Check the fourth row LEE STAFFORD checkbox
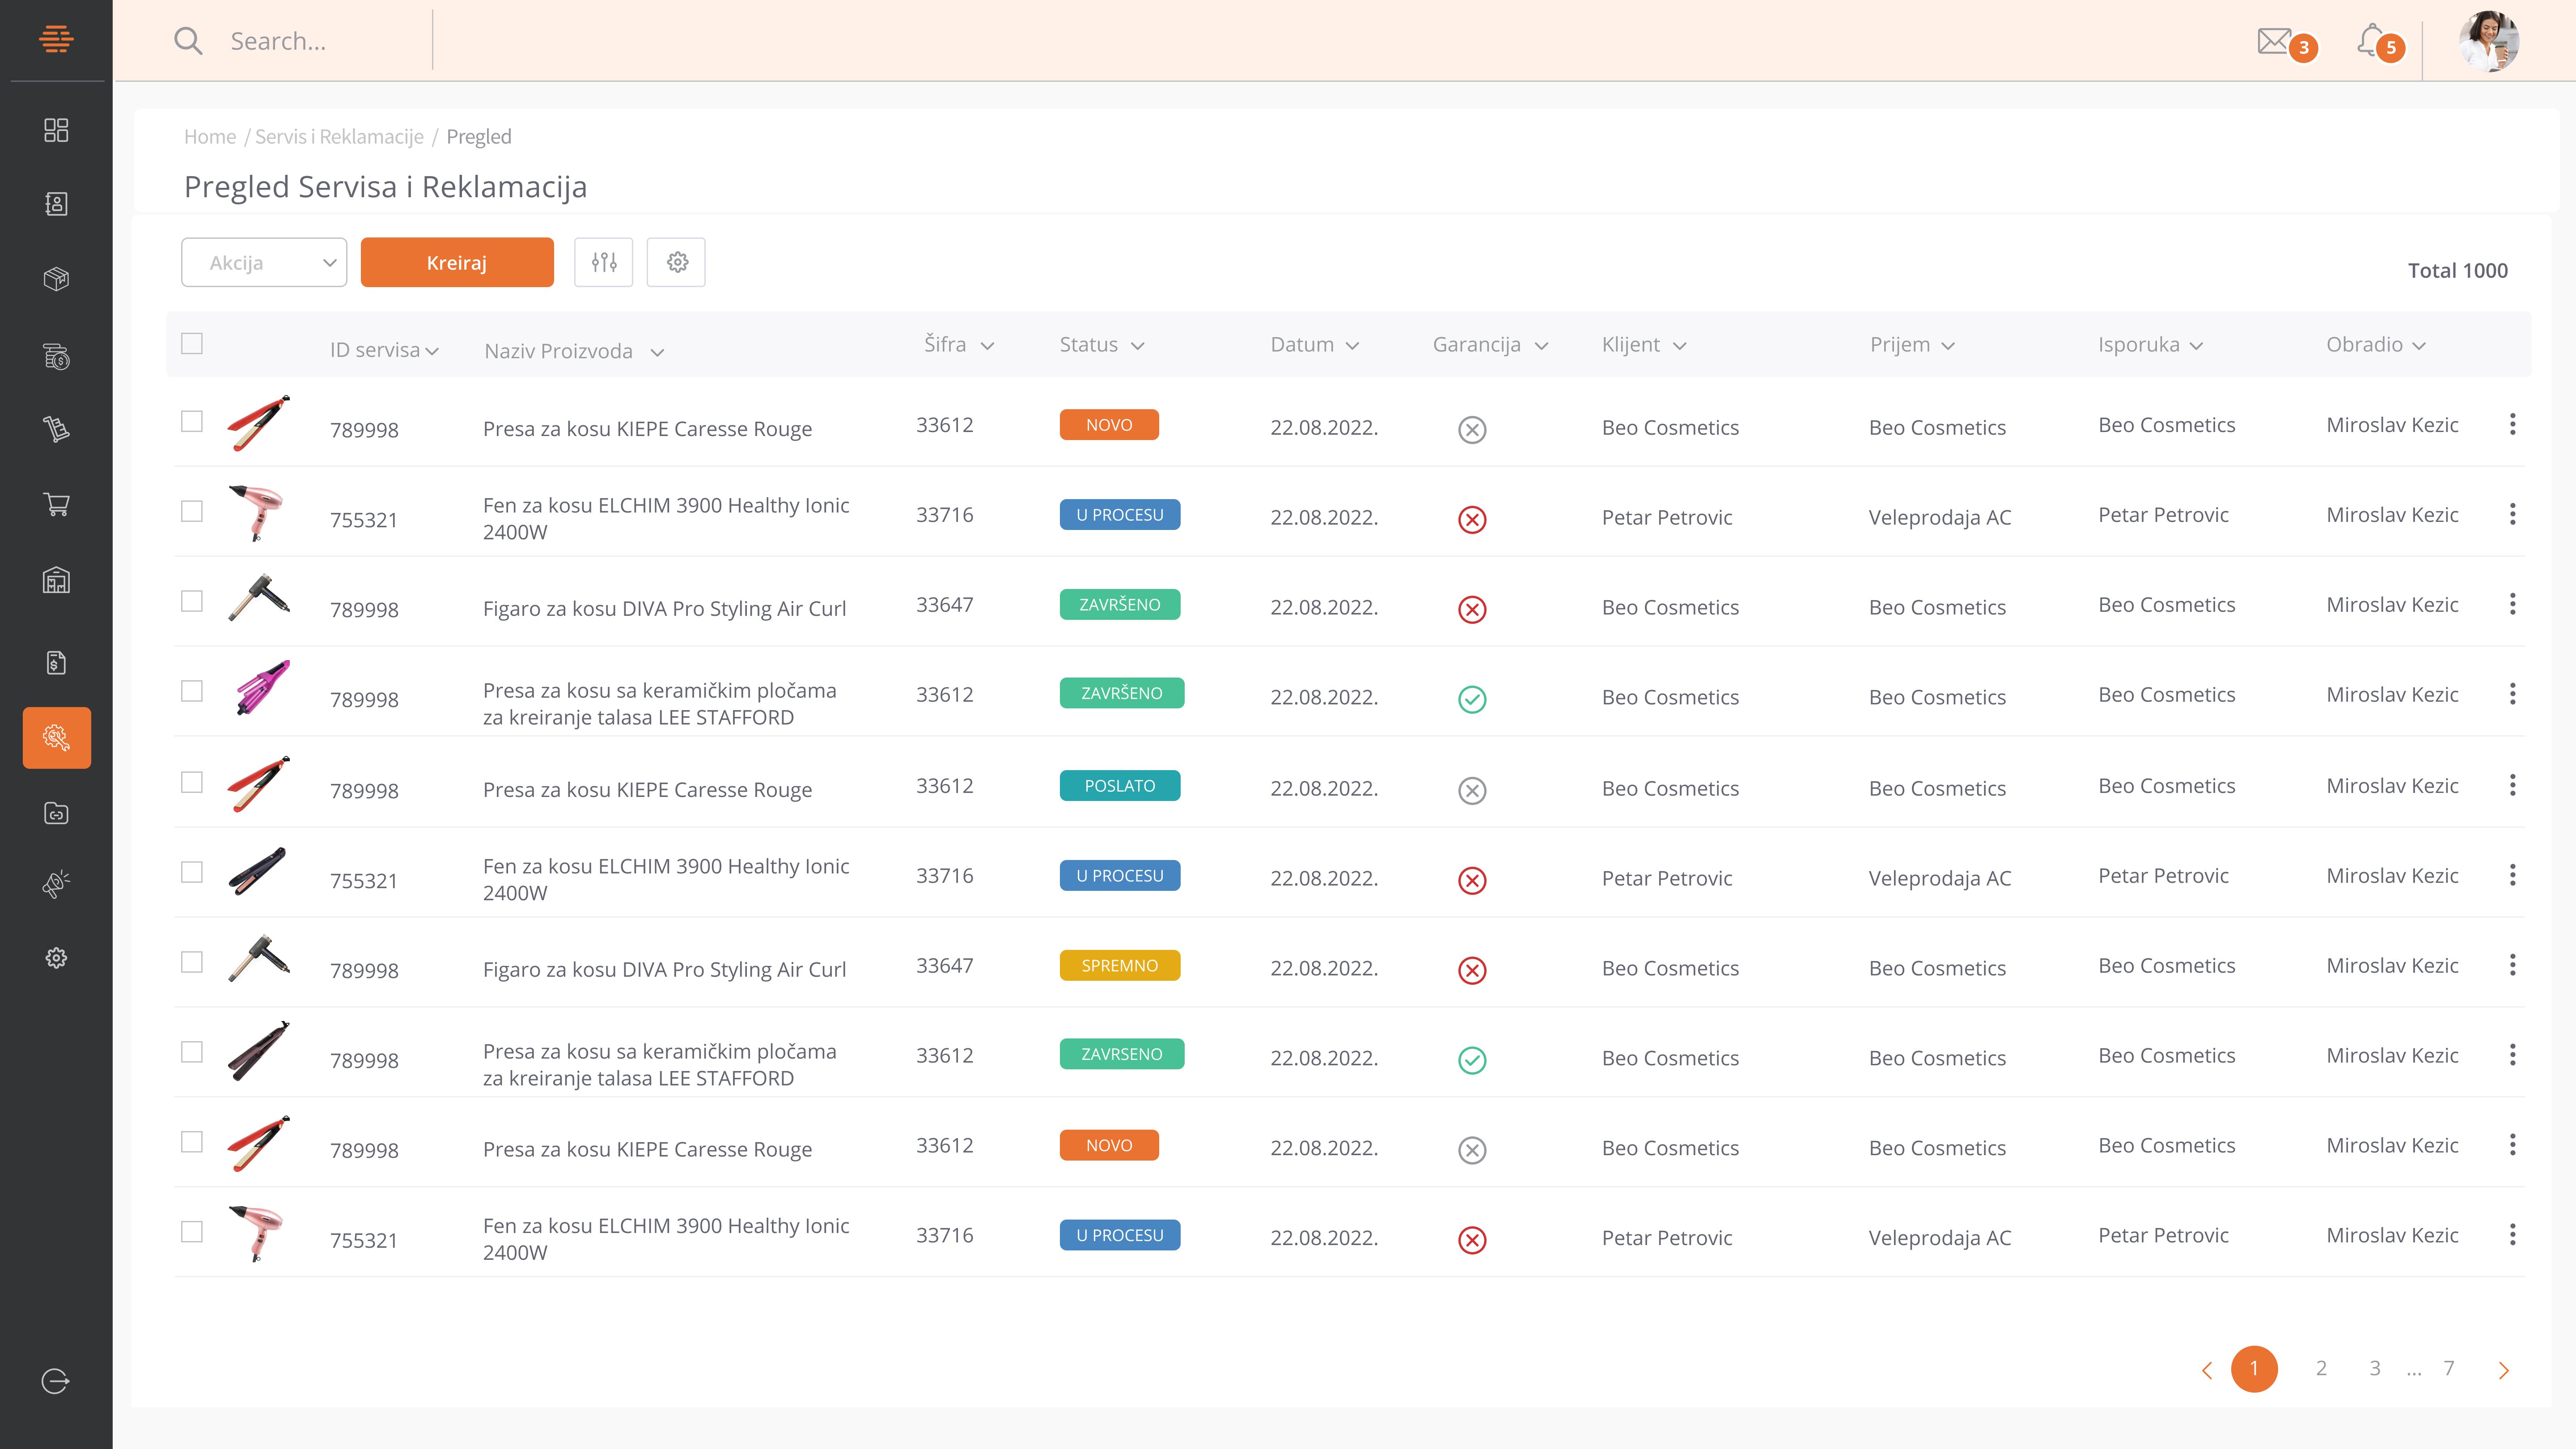Viewport: 2576px width, 1449px height. (192, 691)
